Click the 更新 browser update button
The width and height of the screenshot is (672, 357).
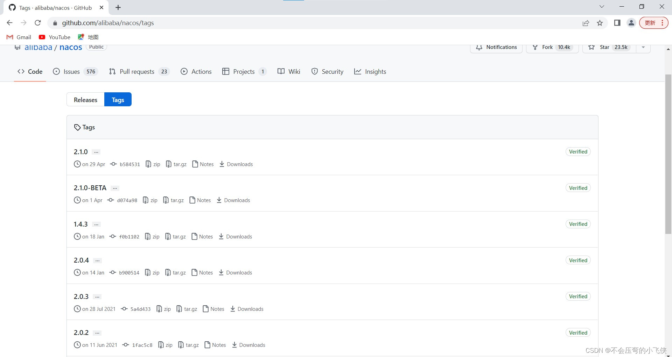point(653,23)
